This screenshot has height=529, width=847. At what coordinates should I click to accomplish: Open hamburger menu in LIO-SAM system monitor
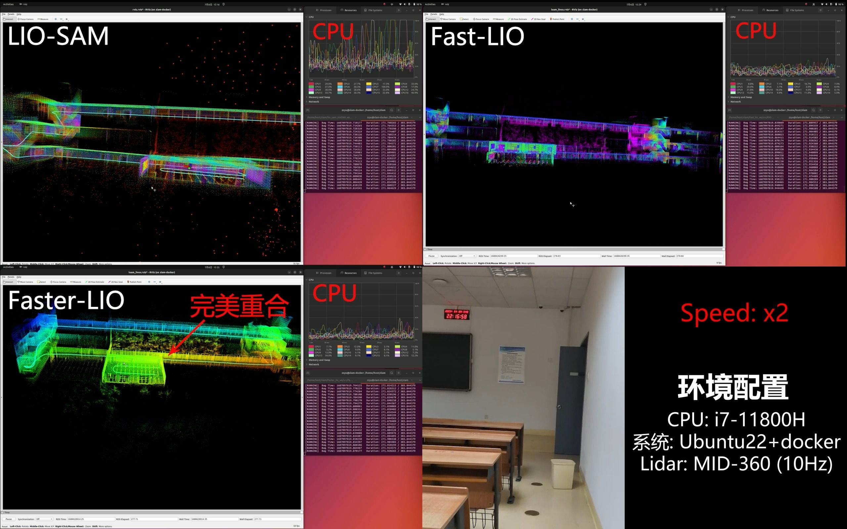coord(398,10)
